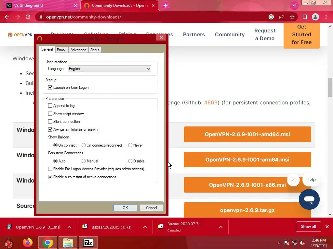Show all downloads
The image size is (333, 249).
pos(308,227)
